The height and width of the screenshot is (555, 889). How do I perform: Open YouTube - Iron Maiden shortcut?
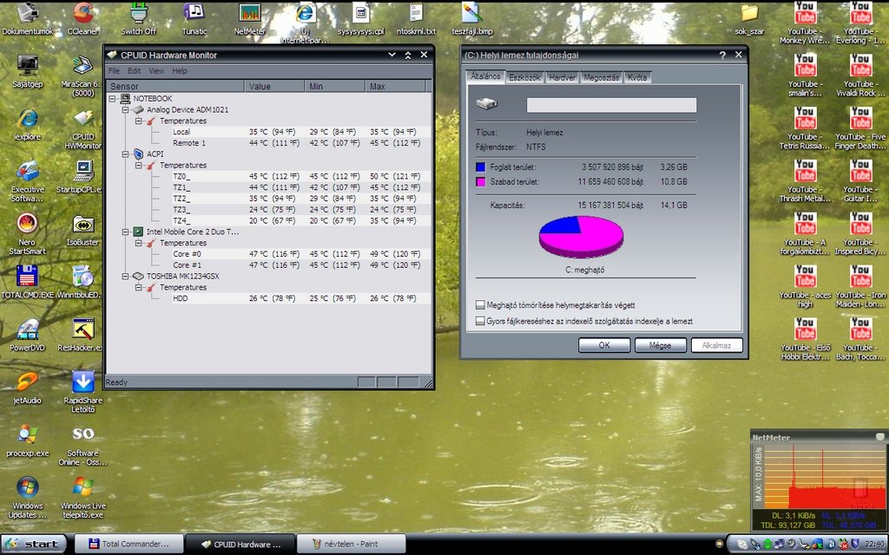point(860,286)
